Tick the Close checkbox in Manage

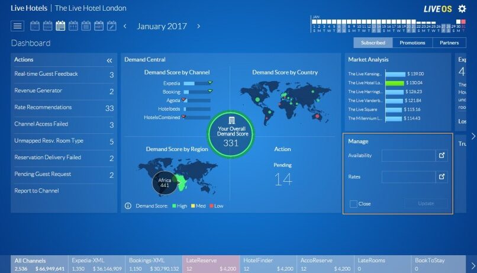353,204
